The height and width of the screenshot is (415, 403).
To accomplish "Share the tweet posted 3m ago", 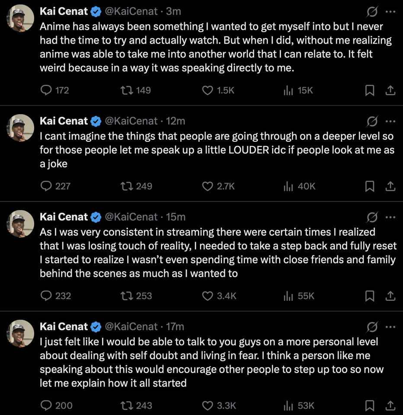I will point(390,90).
